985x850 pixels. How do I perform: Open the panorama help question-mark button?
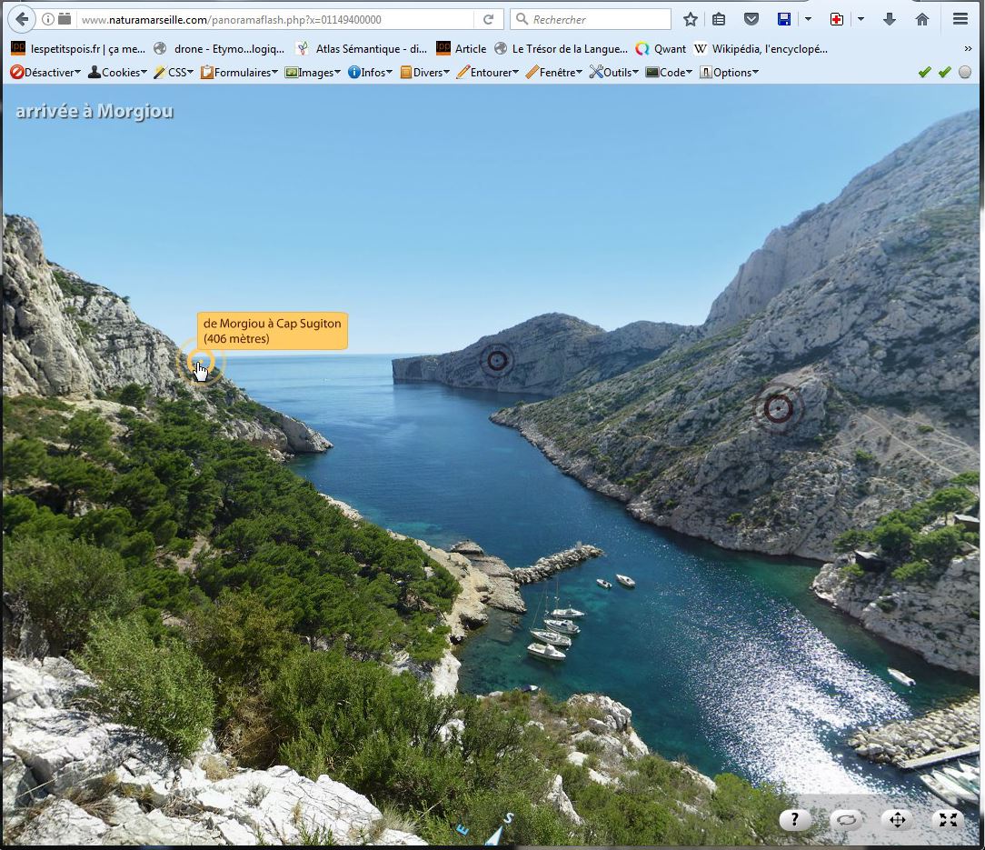coord(794,820)
